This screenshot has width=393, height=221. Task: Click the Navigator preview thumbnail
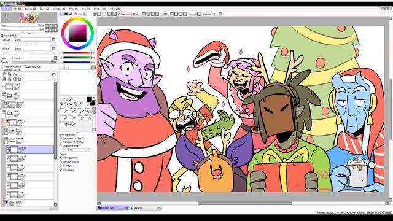(29, 18)
